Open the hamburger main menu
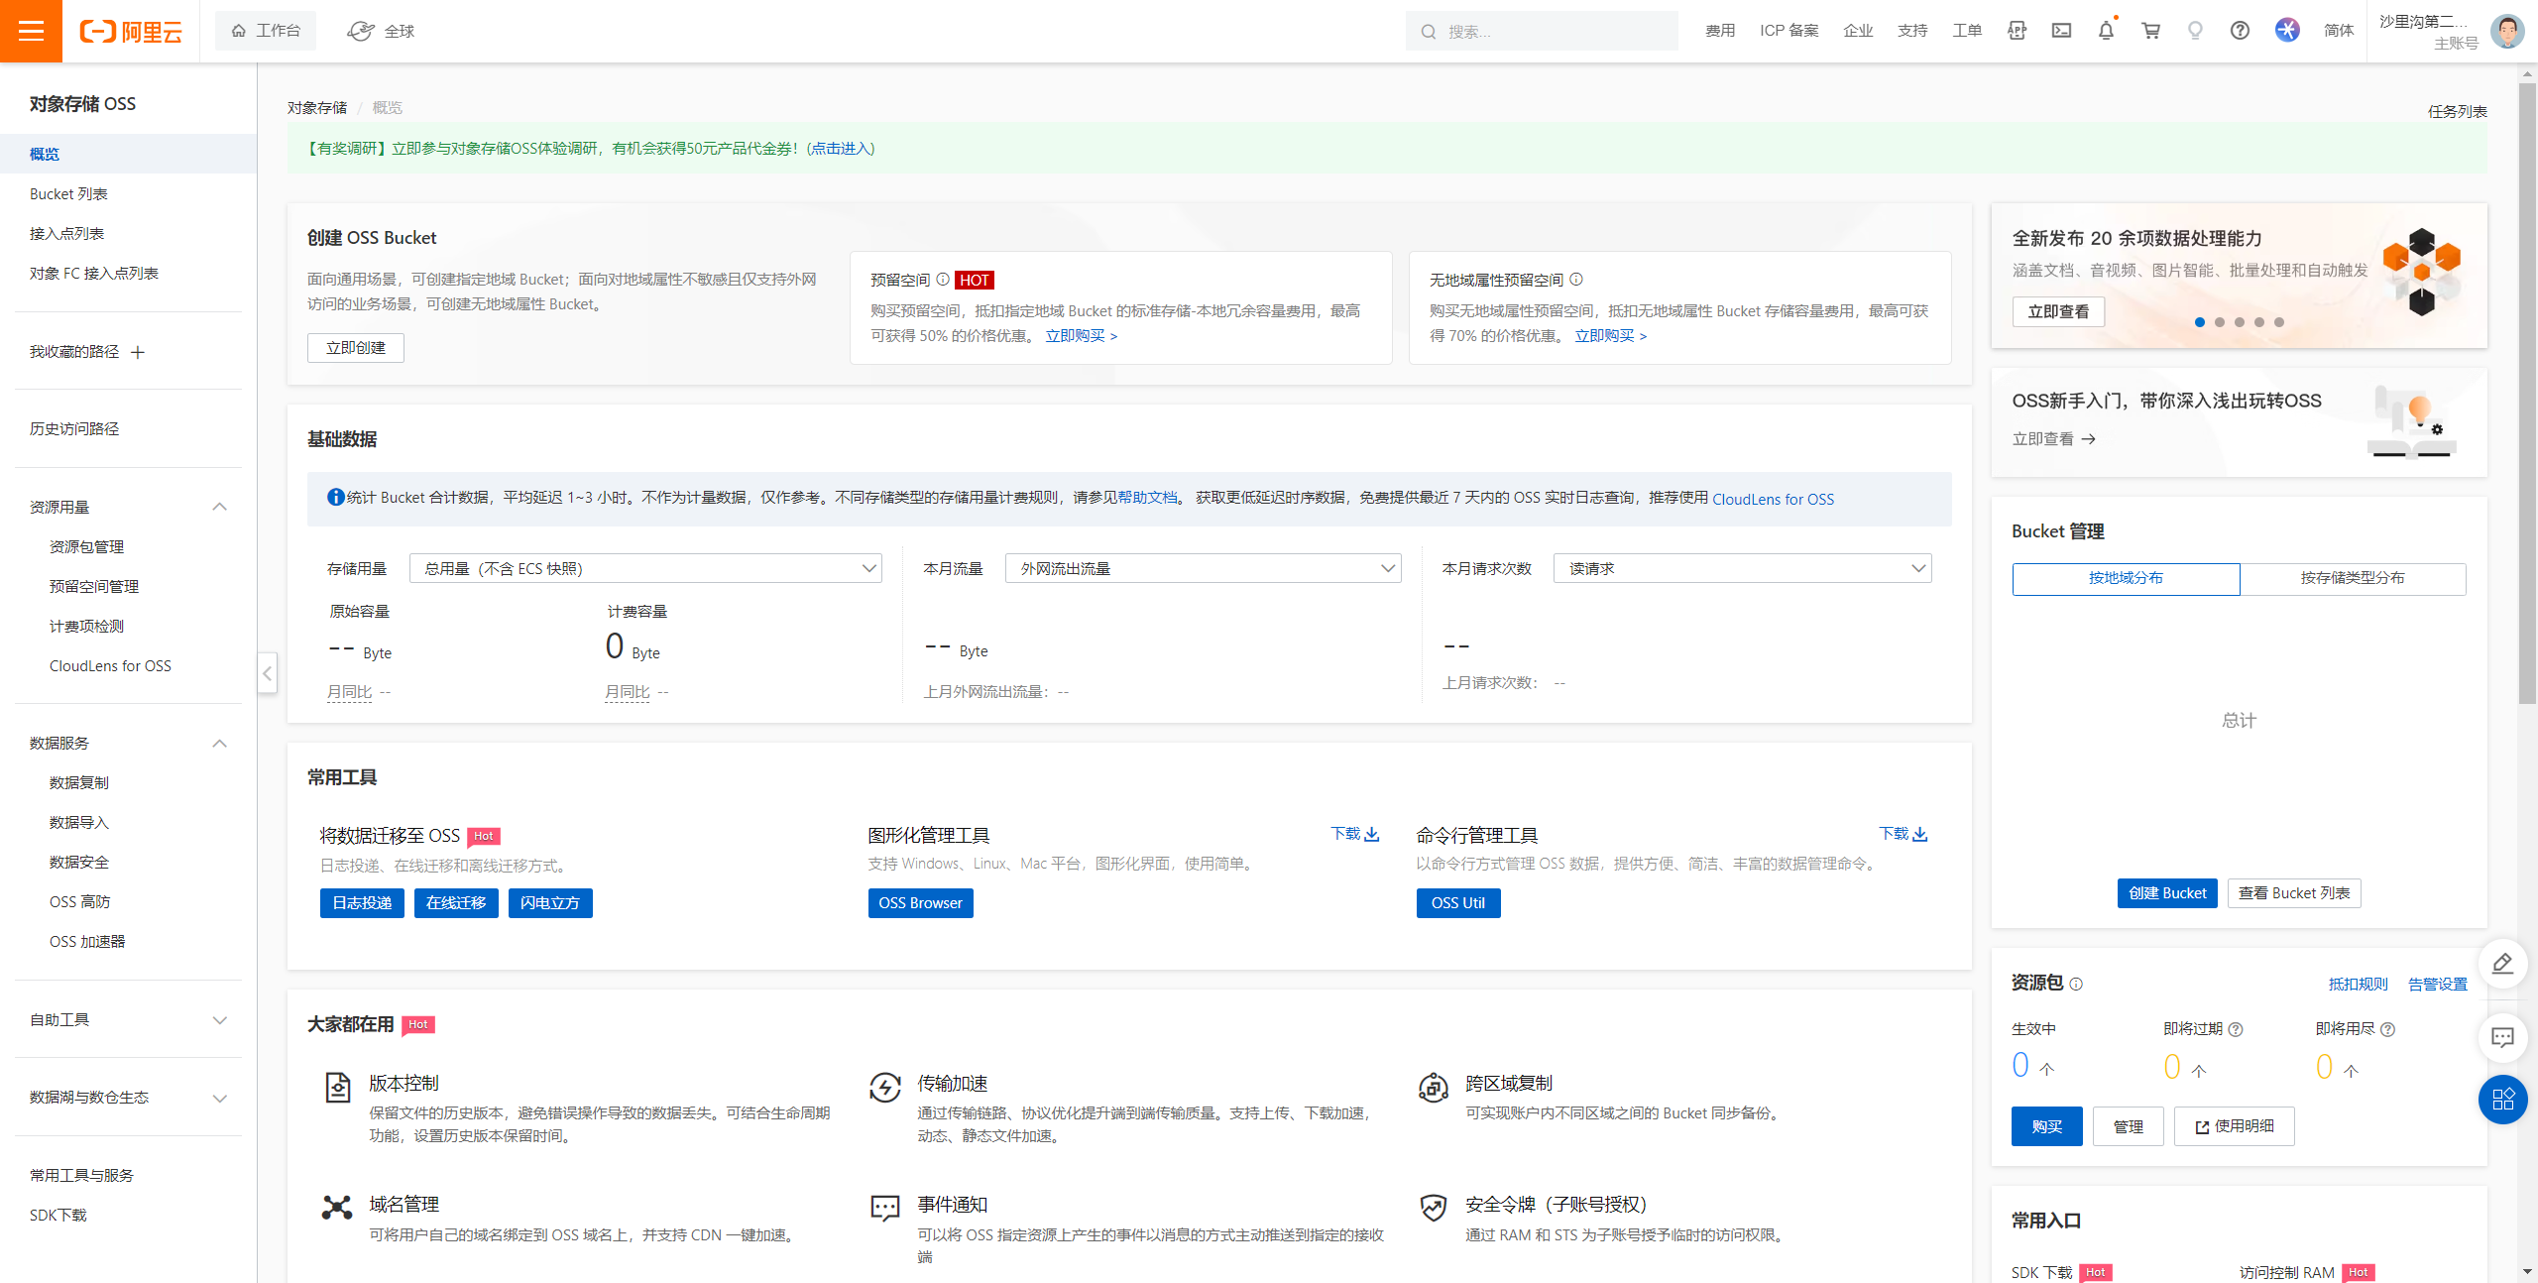2538x1283 pixels. pos(31,31)
